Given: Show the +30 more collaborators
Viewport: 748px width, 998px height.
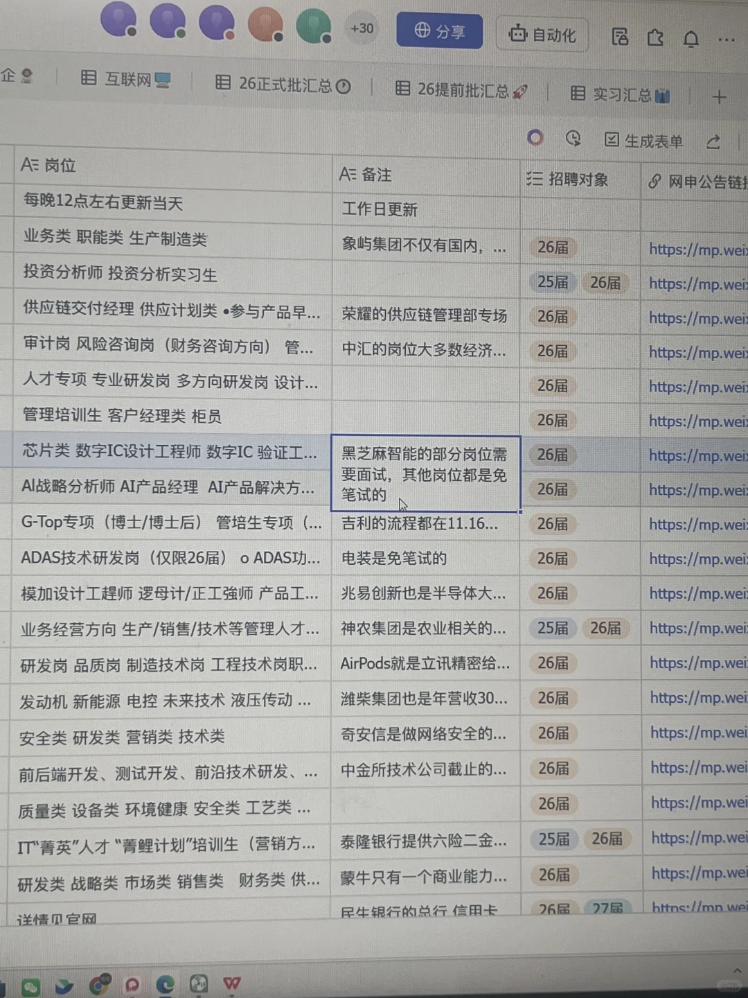Looking at the screenshot, I should 362,28.
